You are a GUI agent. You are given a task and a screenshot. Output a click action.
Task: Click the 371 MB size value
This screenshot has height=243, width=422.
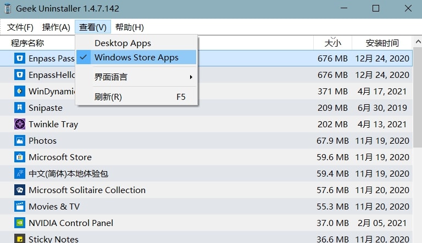coord(332,92)
